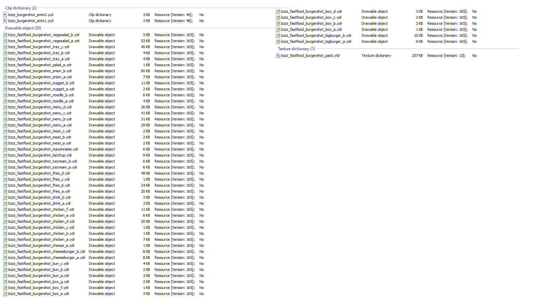This screenshot has height=301, width=535.
Task: Click icon of bzzz_fastfood_burgershot_box_g.ydr
Action: pyautogui.click(x=5, y=282)
